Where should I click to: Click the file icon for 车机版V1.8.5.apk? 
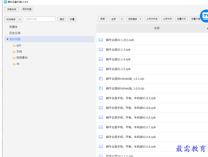(x=101, y=98)
